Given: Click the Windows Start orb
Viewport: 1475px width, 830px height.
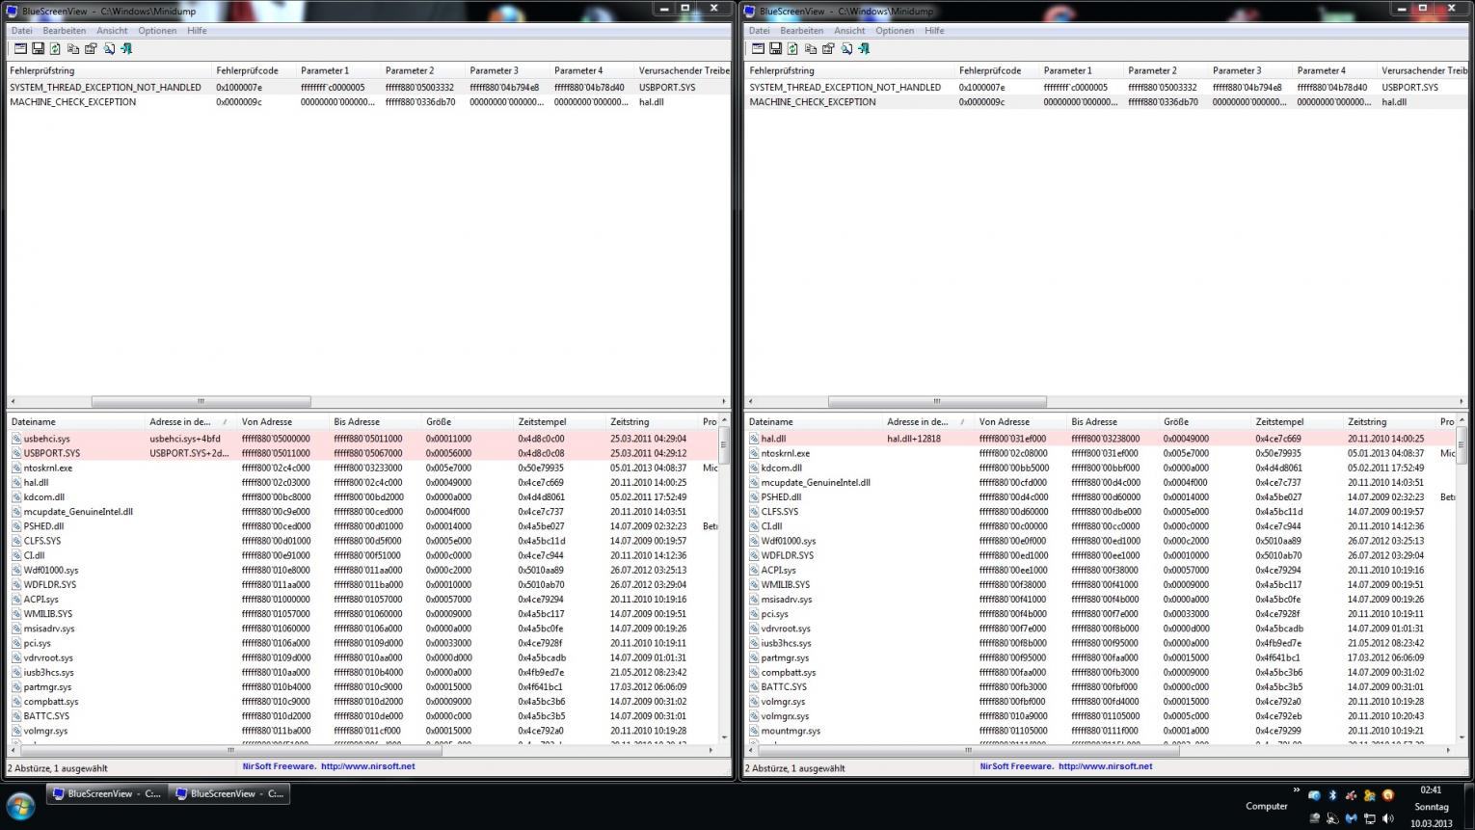Looking at the screenshot, I should (x=21, y=806).
